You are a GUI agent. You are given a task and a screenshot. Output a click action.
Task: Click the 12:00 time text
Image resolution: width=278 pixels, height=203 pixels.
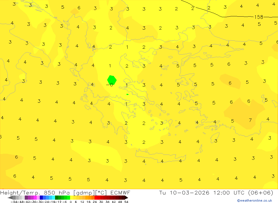tap(222, 192)
